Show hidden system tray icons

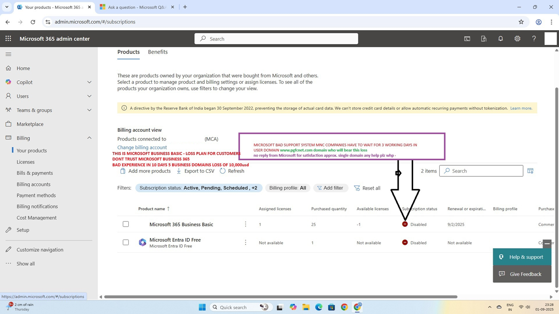point(490,307)
